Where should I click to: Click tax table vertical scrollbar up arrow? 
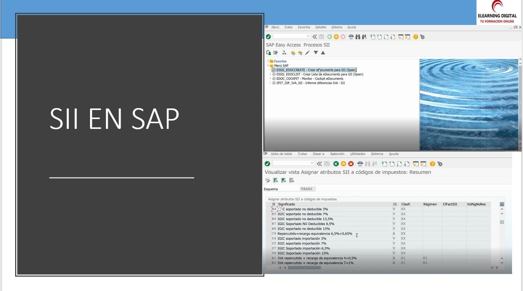click(502, 209)
